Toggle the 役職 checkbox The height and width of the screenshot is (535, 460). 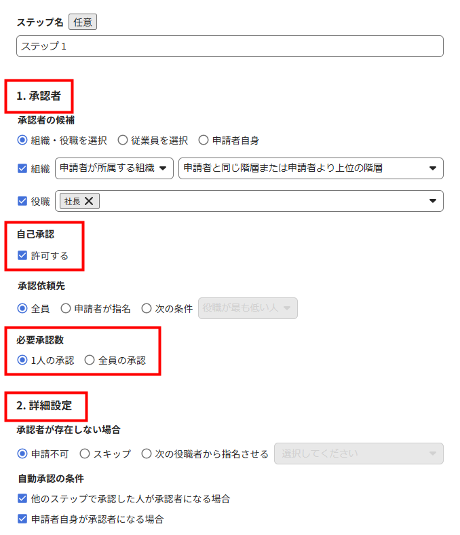pyautogui.click(x=22, y=202)
